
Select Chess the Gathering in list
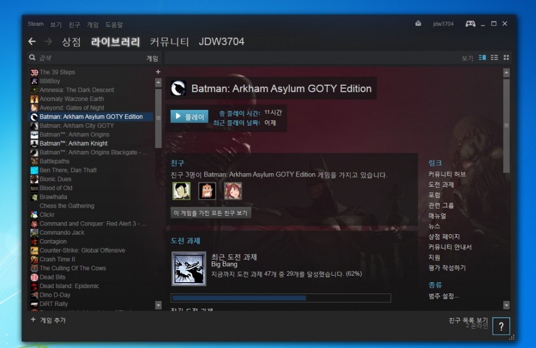pyautogui.click(x=66, y=206)
